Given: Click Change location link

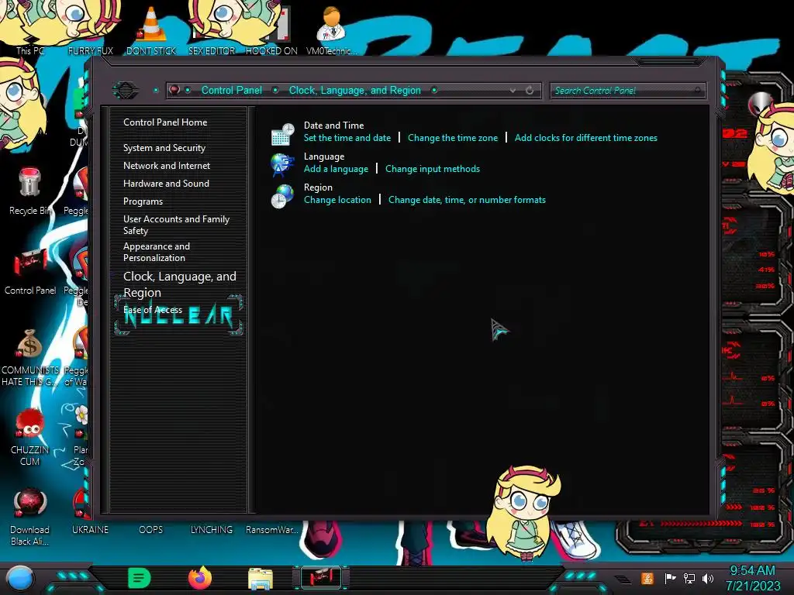Looking at the screenshot, I should coord(337,200).
